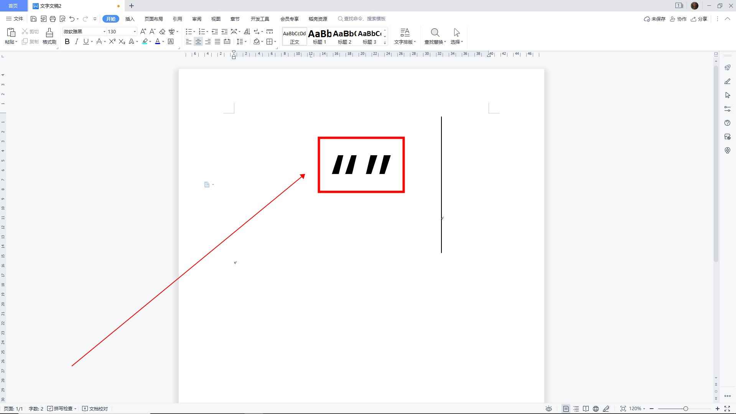Toggle eye protection mode icon in status bar

[549, 409]
